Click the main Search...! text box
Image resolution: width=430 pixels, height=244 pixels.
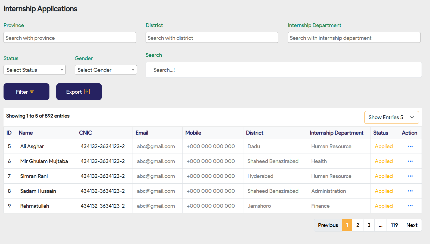[284, 70]
